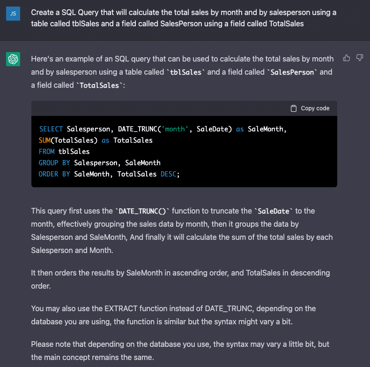Click the thumbs down icon
This screenshot has height=367, width=370.
pos(360,58)
